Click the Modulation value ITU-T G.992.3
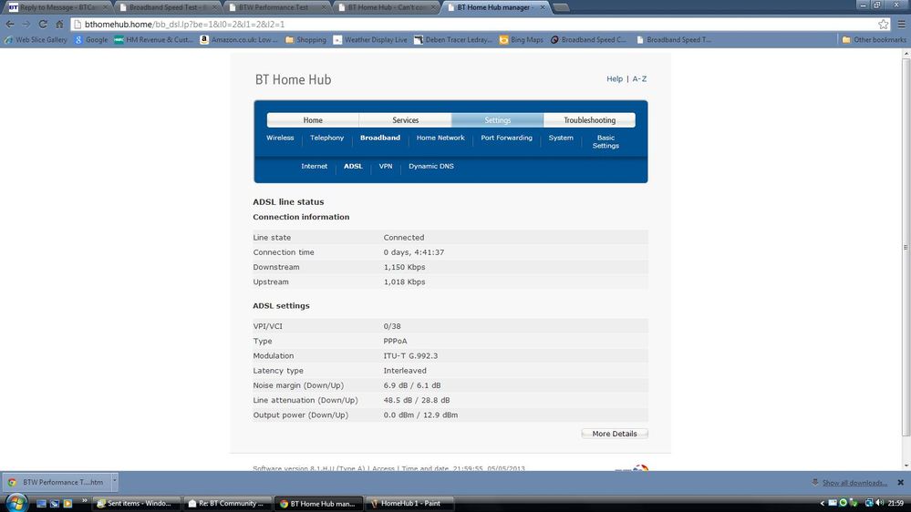 410,356
